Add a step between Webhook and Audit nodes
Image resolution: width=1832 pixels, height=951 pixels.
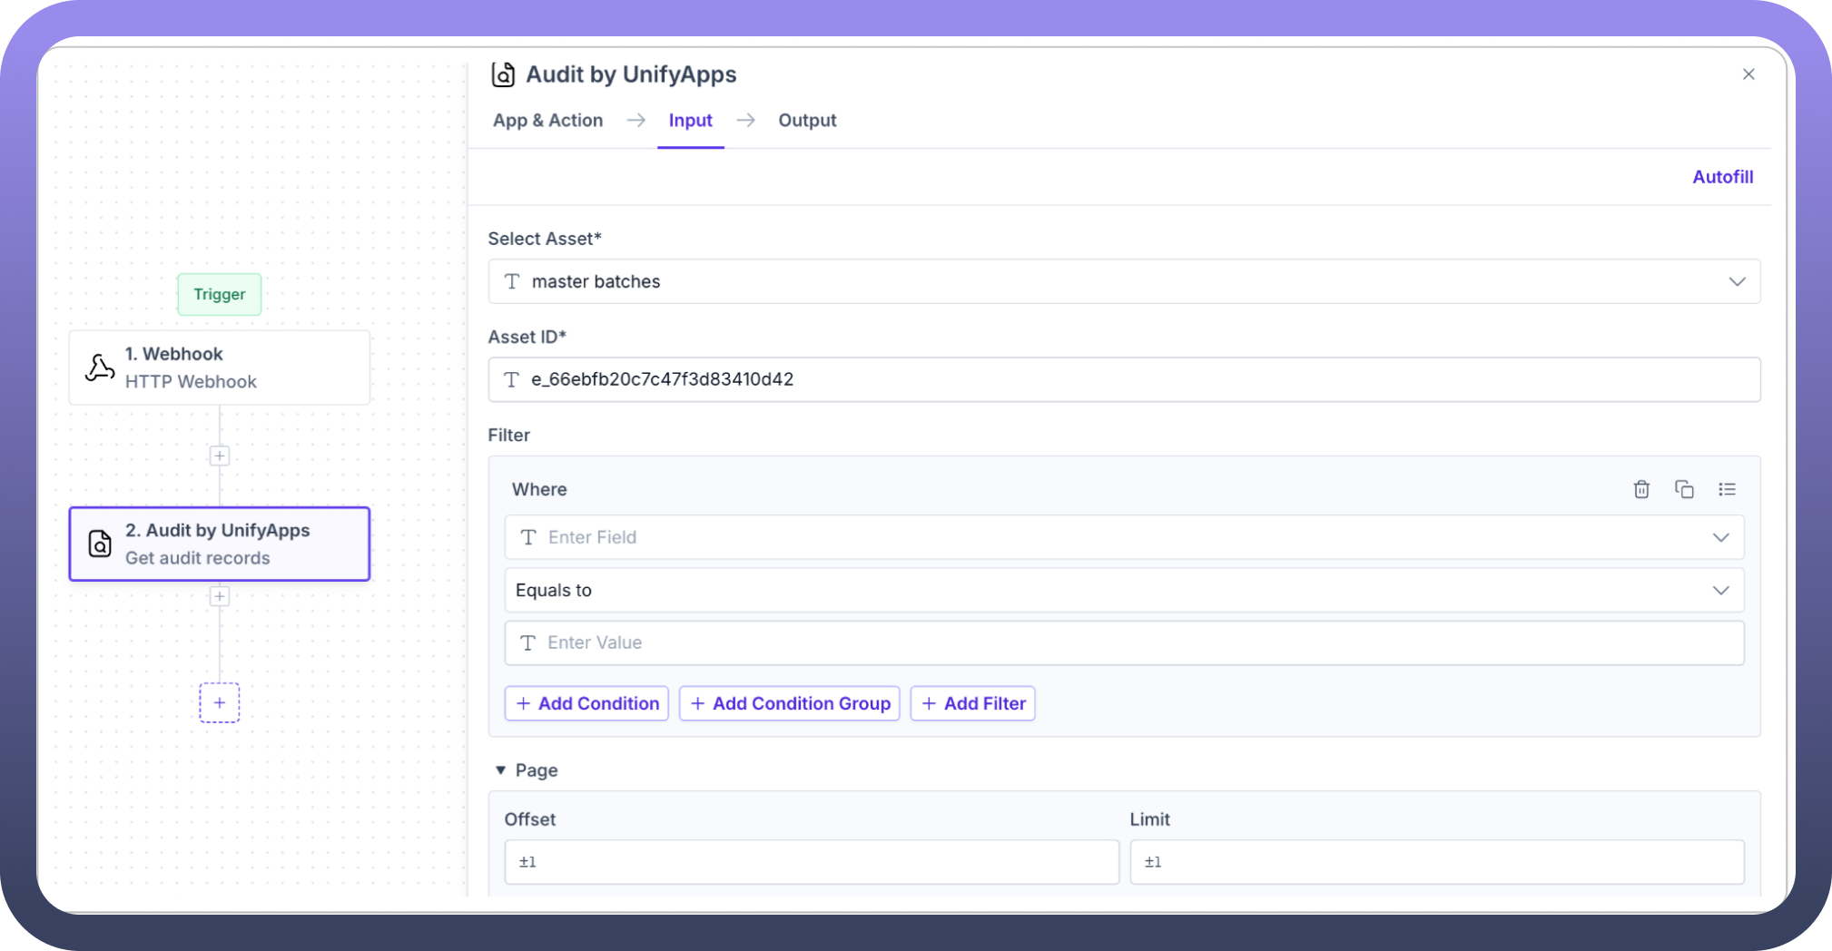tap(220, 456)
